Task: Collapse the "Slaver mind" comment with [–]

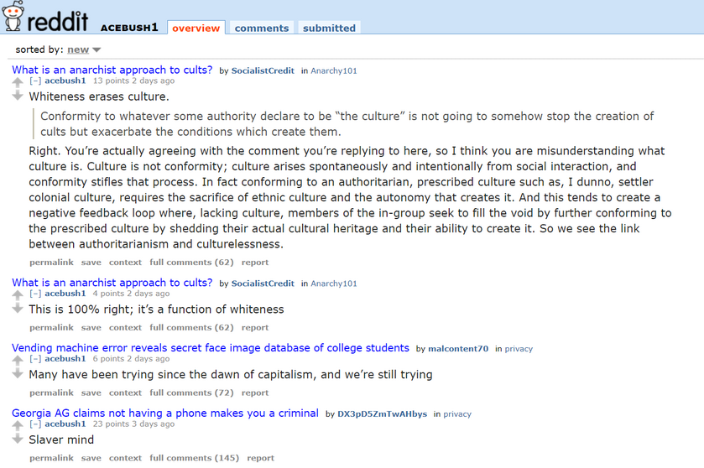Action: click(x=35, y=424)
